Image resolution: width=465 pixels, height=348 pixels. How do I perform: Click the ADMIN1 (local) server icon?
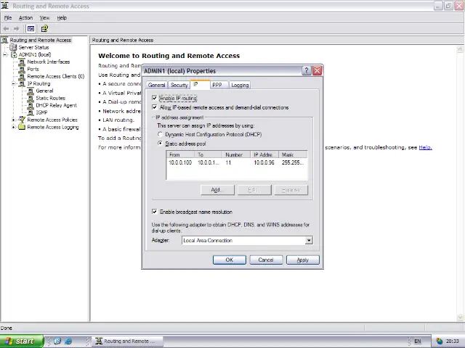click(14, 55)
